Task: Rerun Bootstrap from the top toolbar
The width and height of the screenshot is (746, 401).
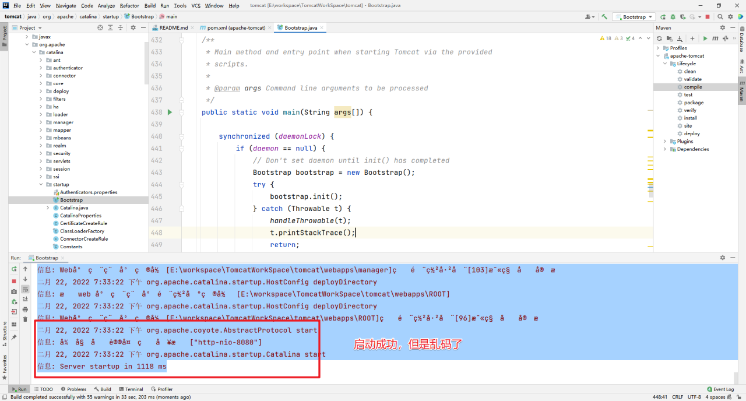Action: 663,17
